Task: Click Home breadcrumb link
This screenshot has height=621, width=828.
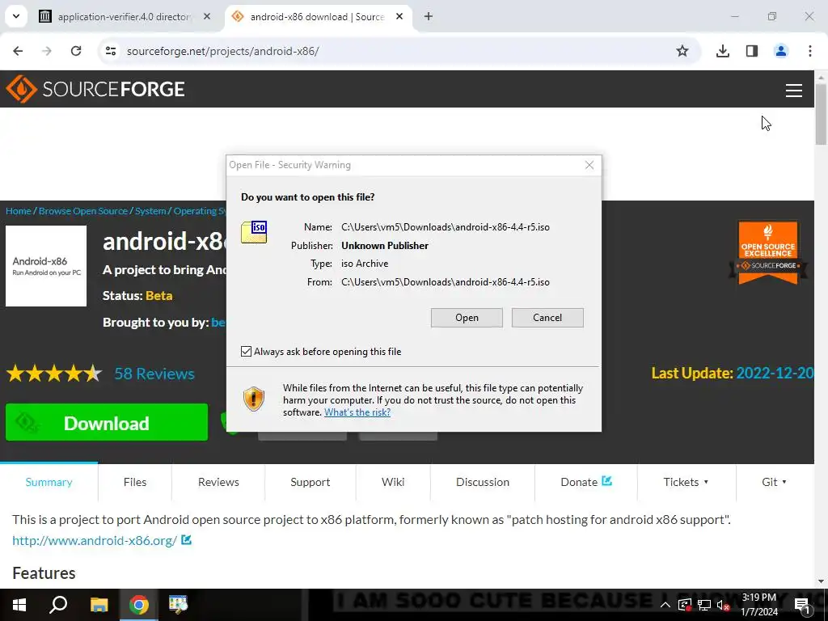Action: pyautogui.click(x=19, y=211)
